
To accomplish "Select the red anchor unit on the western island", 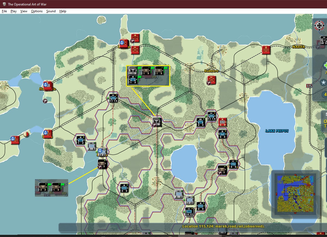I will 15,140.
